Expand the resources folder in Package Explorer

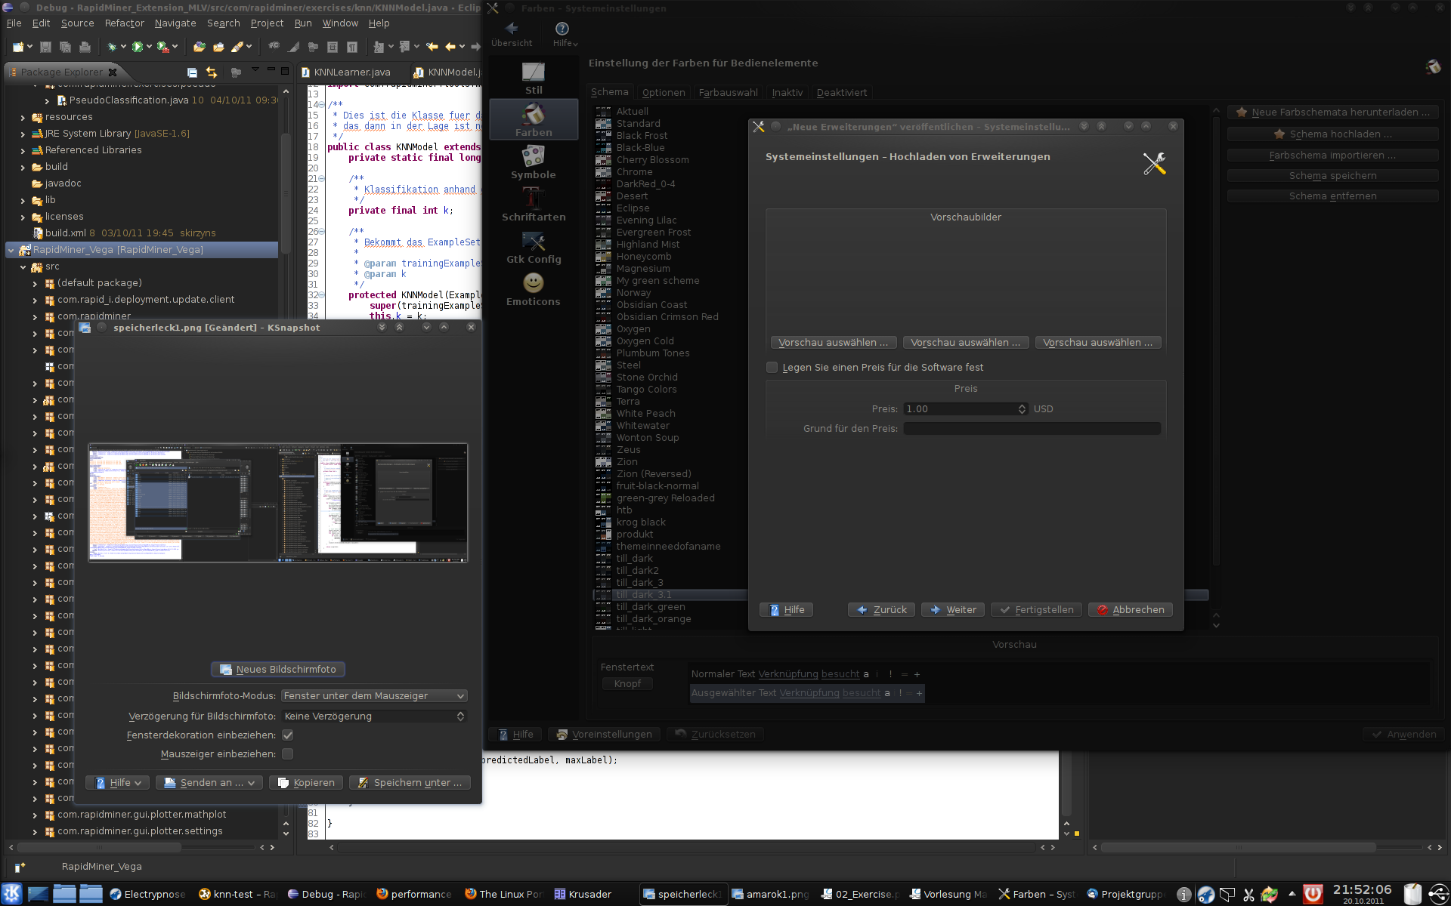(x=23, y=118)
